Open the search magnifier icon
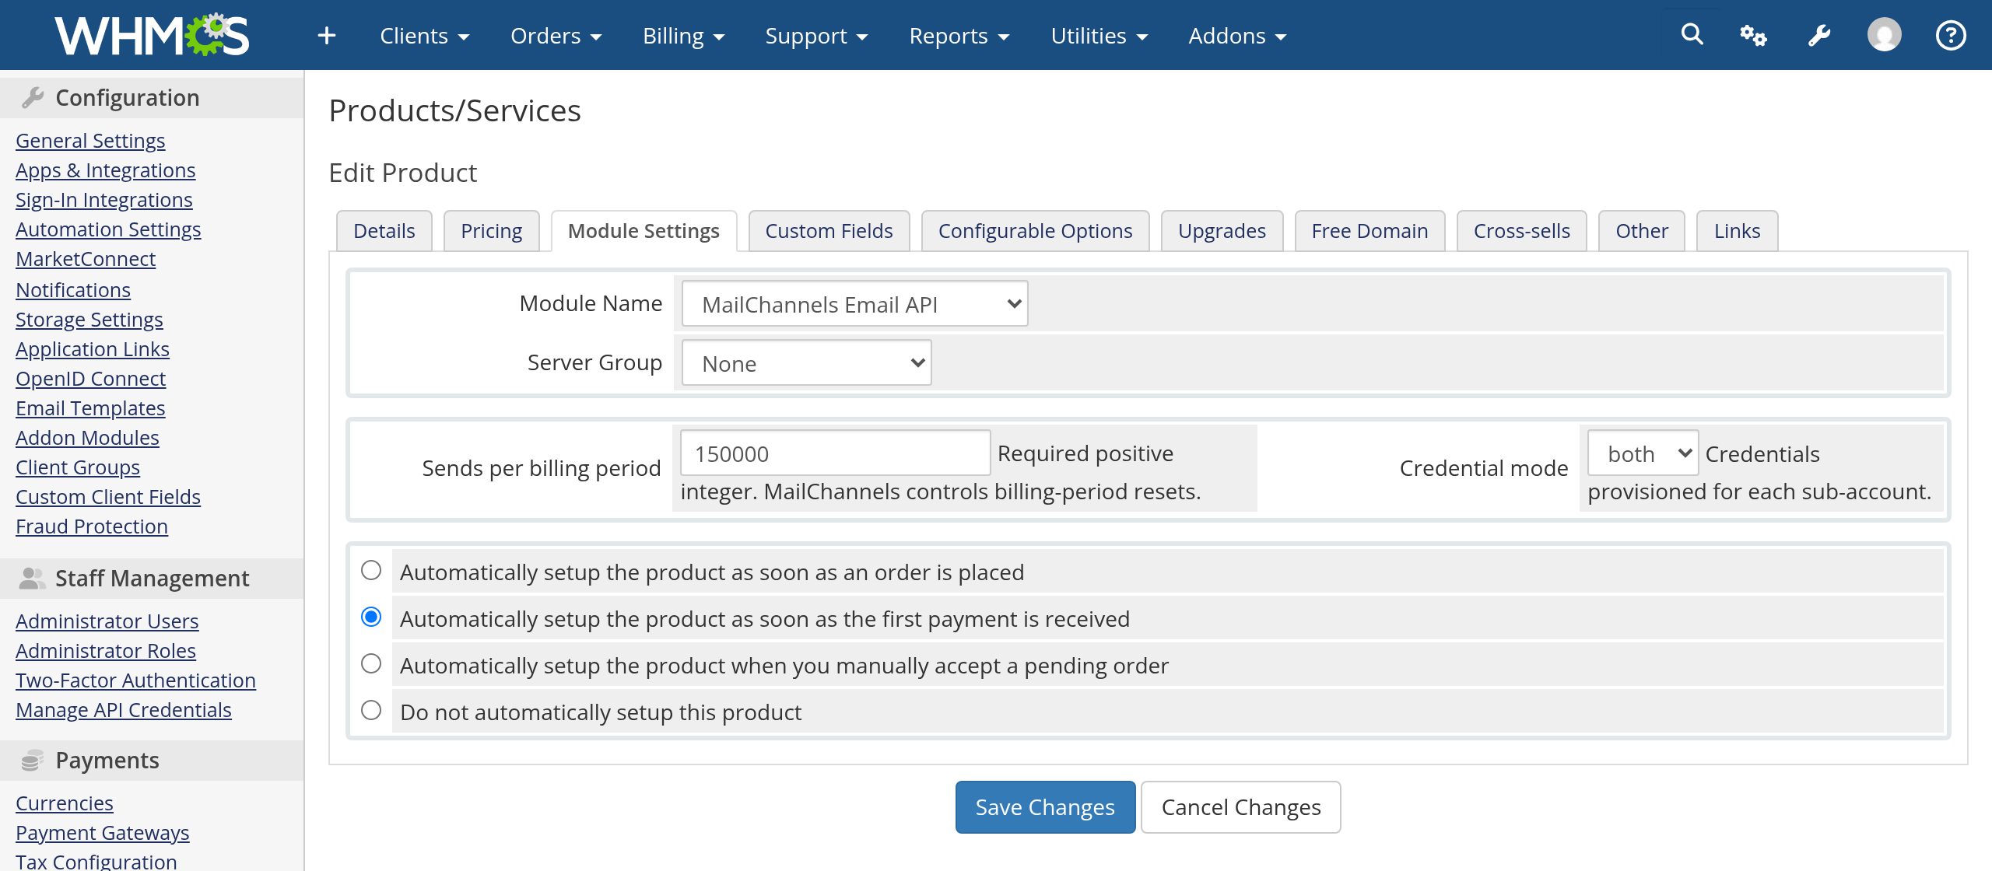This screenshot has height=871, width=1992. click(1692, 34)
